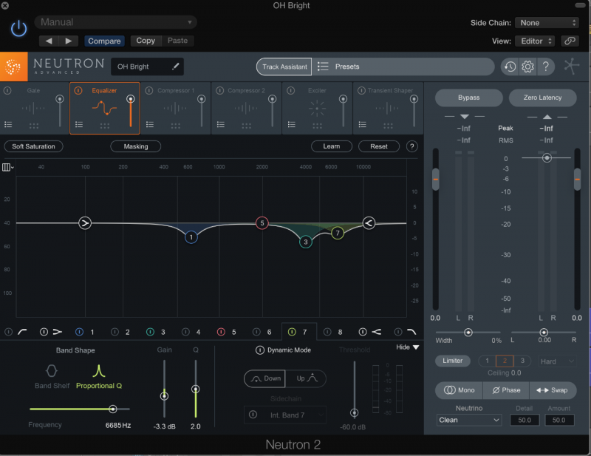
Task: Toggle the high-cut filter band power
Action: pyautogui.click(x=398, y=332)
